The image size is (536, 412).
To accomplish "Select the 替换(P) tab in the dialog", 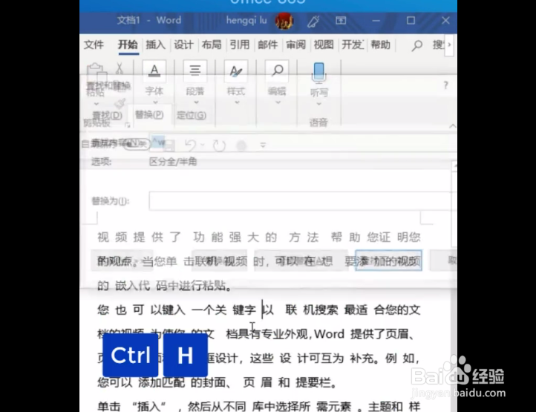I will pyautogui.click(x=149, y=114).
